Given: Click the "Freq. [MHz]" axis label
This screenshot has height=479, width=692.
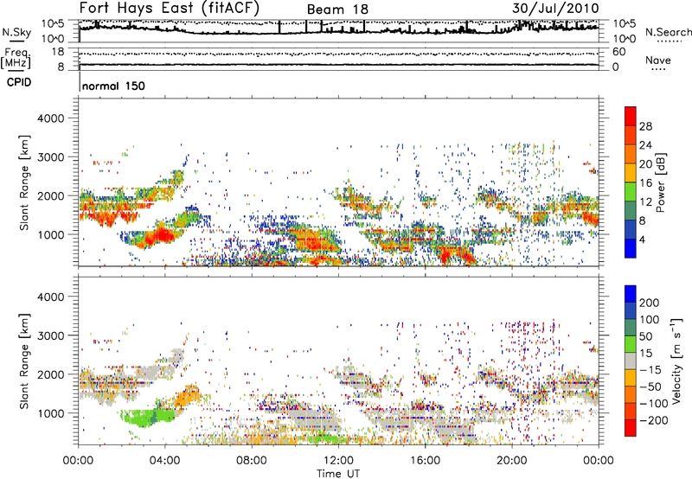Looking at the screenshot, I should (16, 59).
